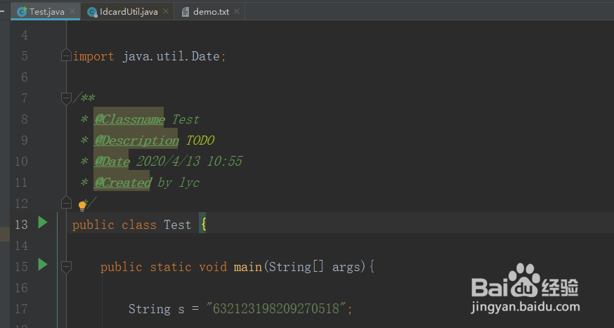Click the @Date Javadoc tag
This screenshot has width=614, height=328.
coord(112,162)
